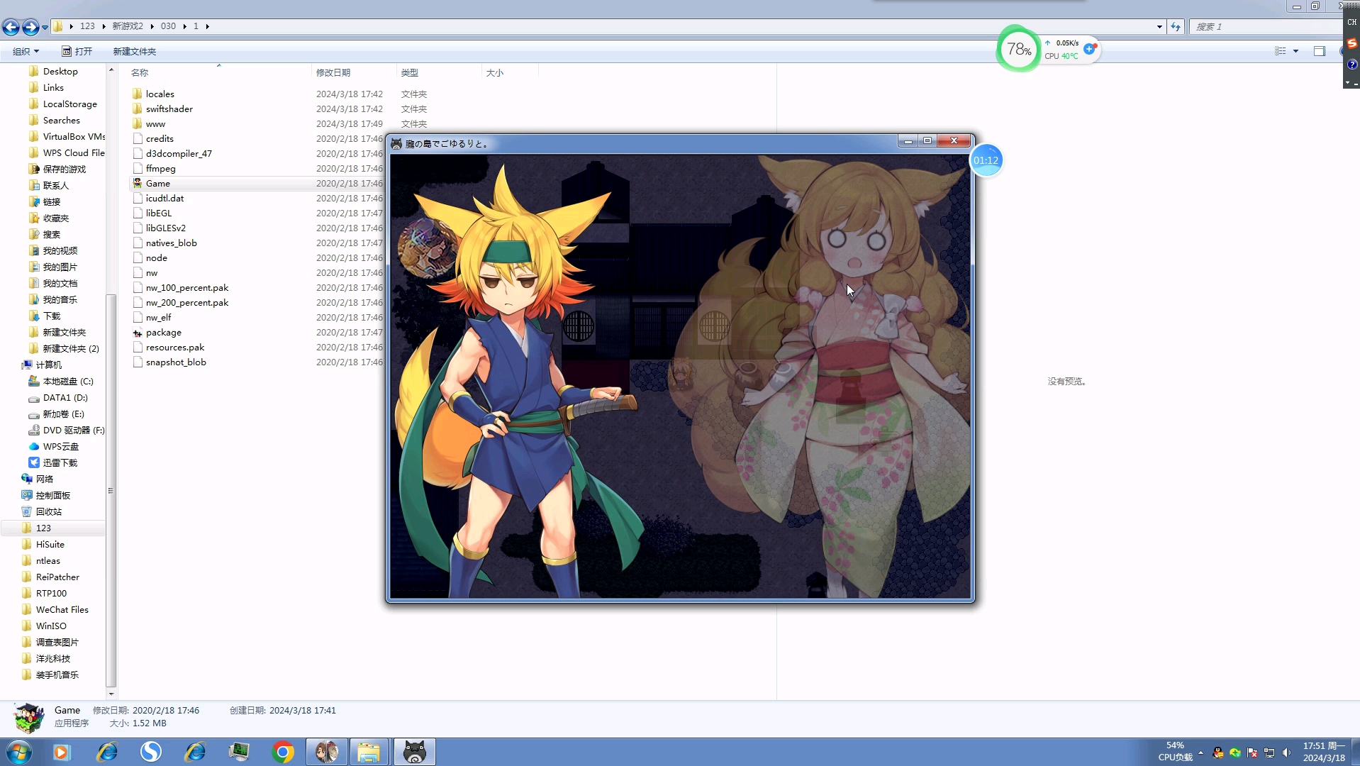Screen dimensions: 1360x766
Task: Show hidden system tray icons arrow
Action: pyautogui.click(x=1200, y=753)
